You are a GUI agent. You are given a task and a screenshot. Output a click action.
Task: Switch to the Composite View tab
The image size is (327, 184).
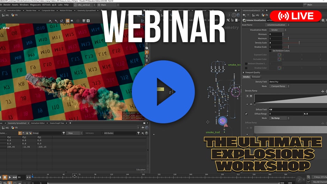tap(48, 10)
